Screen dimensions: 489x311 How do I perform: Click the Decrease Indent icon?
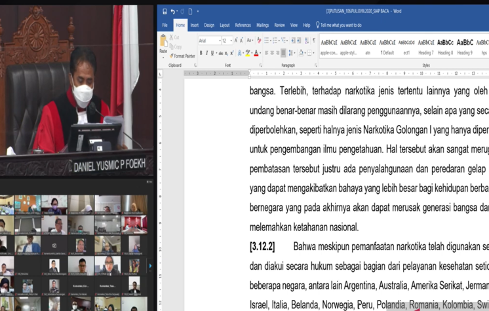click(x=293, y=41)
